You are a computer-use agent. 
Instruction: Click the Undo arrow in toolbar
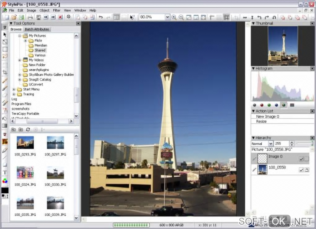pyautogui.click(x=101, y=17)
